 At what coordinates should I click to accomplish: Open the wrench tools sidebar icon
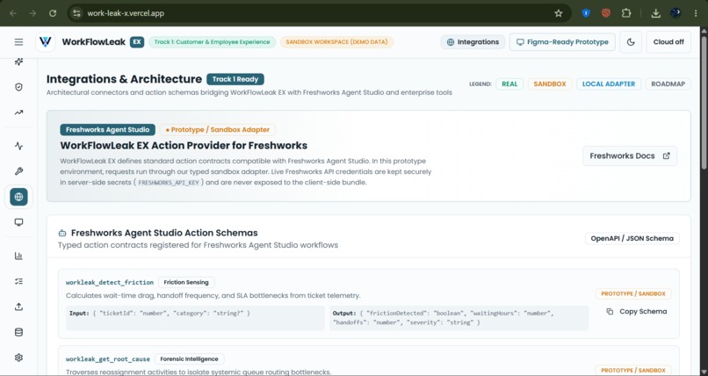(18, 171)
